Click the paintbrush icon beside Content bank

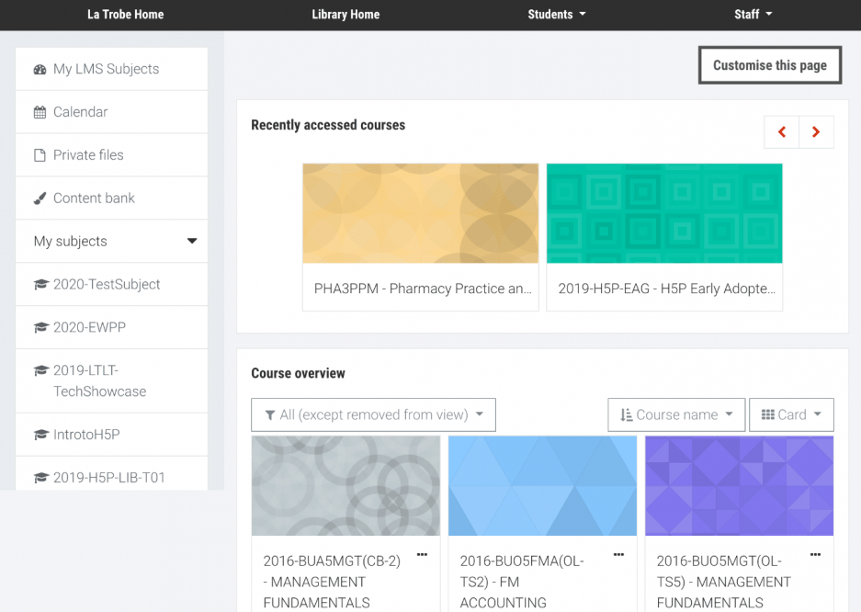point(40,198)
